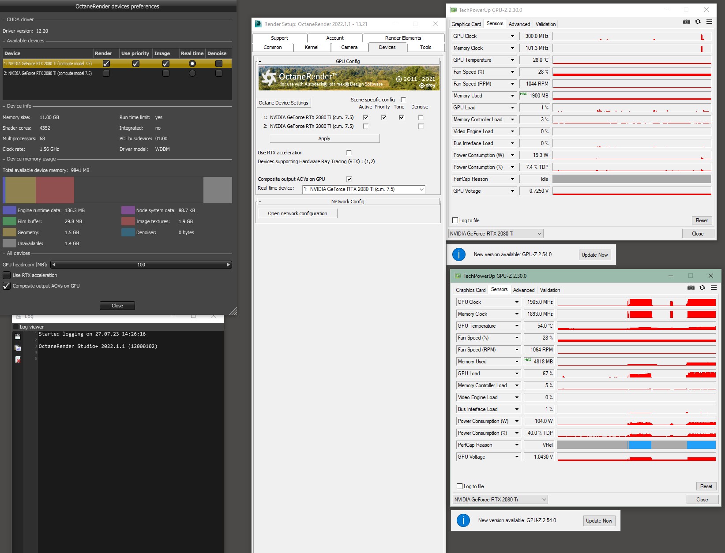Image resolution: width=725 pixels, height=553 pixels.
Task: Open GPU Temperature dropdown in upper GPU-Z window
Action: pos(512,60)
